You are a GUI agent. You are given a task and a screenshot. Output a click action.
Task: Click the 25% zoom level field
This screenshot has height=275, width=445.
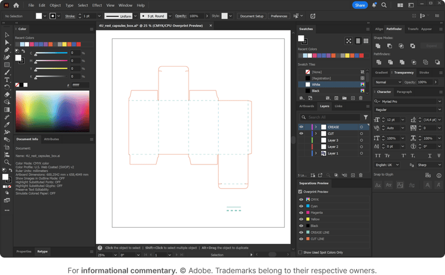click(x=105, y=255)
